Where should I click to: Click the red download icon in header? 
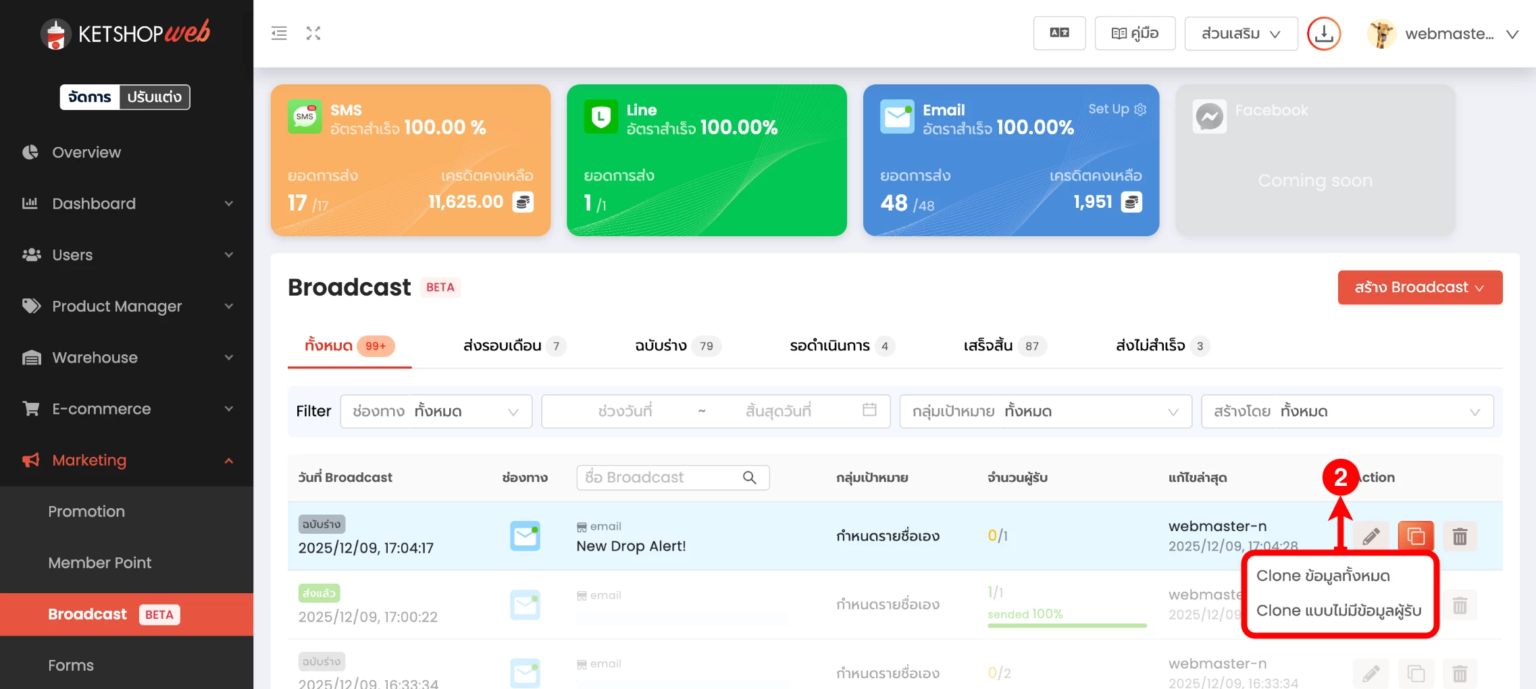tap(1323, 34)
